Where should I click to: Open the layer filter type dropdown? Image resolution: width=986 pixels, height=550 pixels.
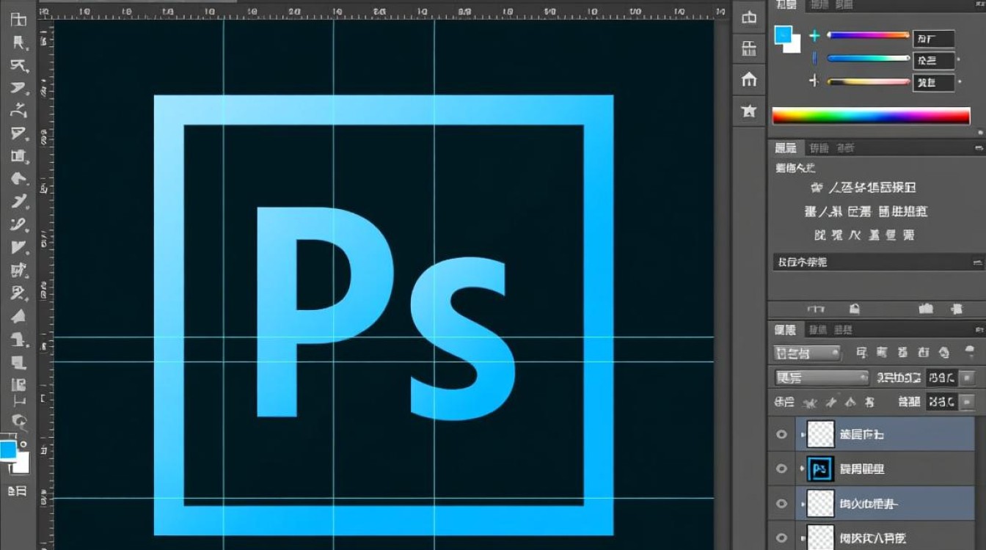(807, 353)
